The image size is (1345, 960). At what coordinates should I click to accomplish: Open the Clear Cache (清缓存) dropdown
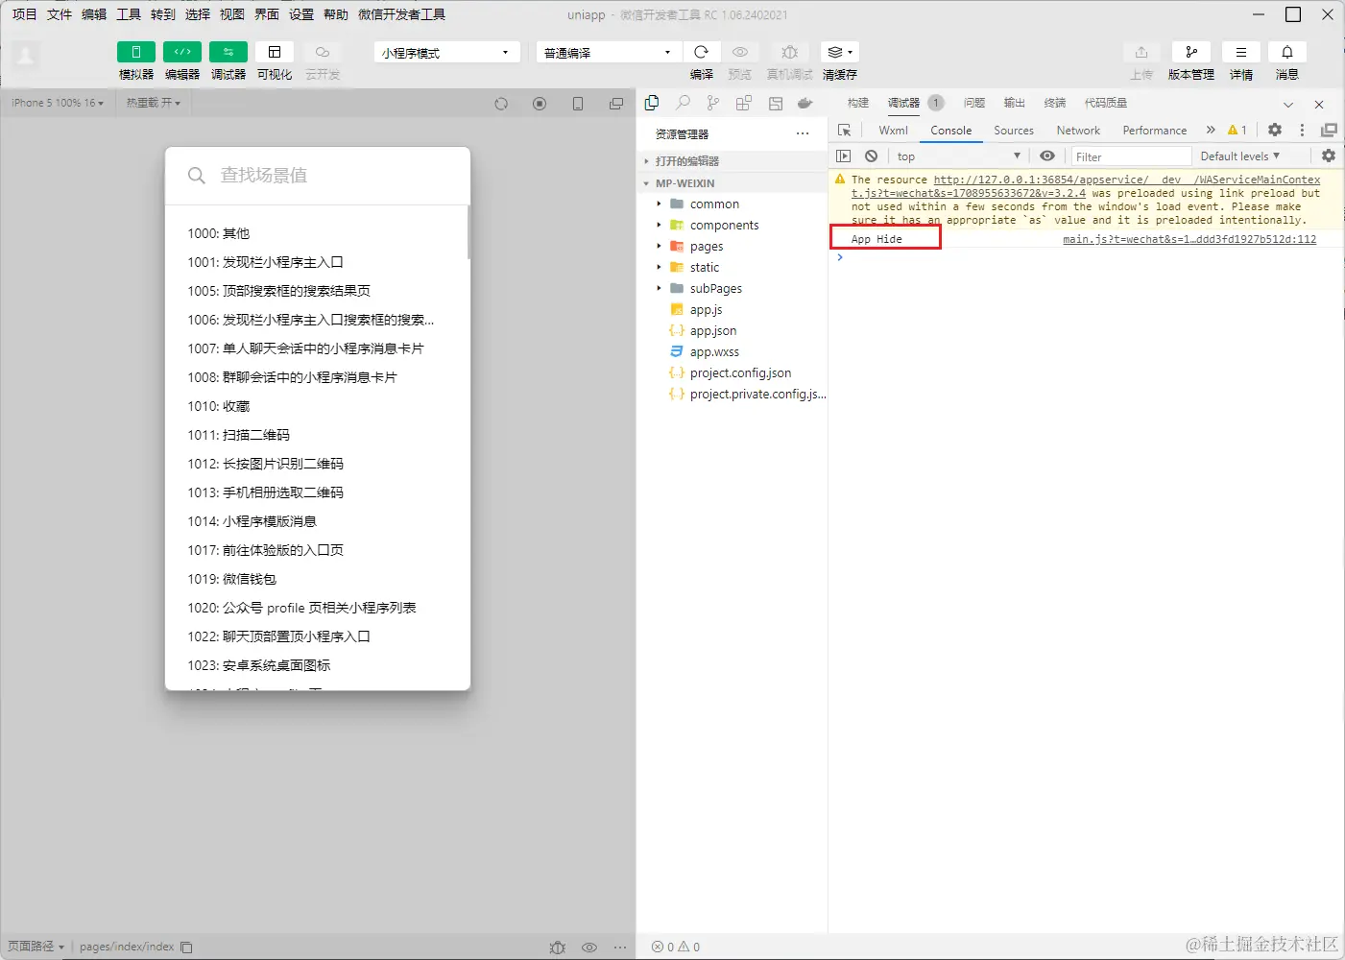pos(840,52)
